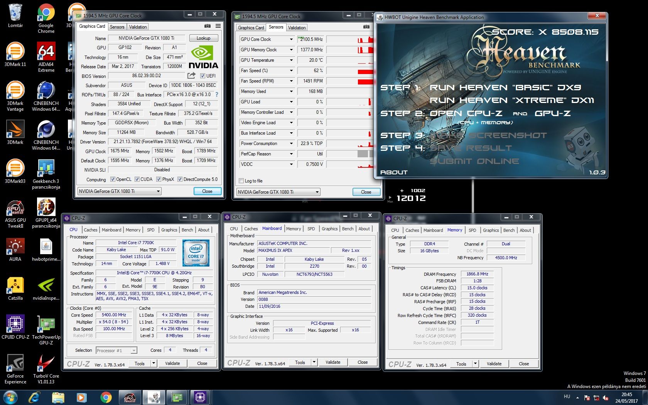Launch CPUID CPU-Z desktop shortcut
The height and width of the screenshot is (405, 648).
(15, 327)
